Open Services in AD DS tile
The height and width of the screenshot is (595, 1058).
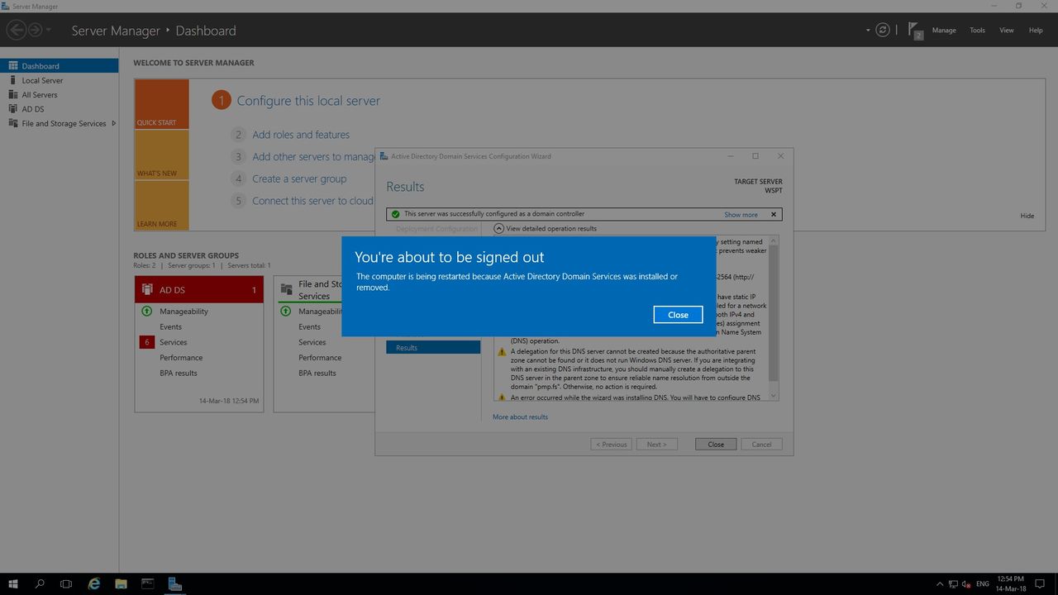tap(174, 342)
